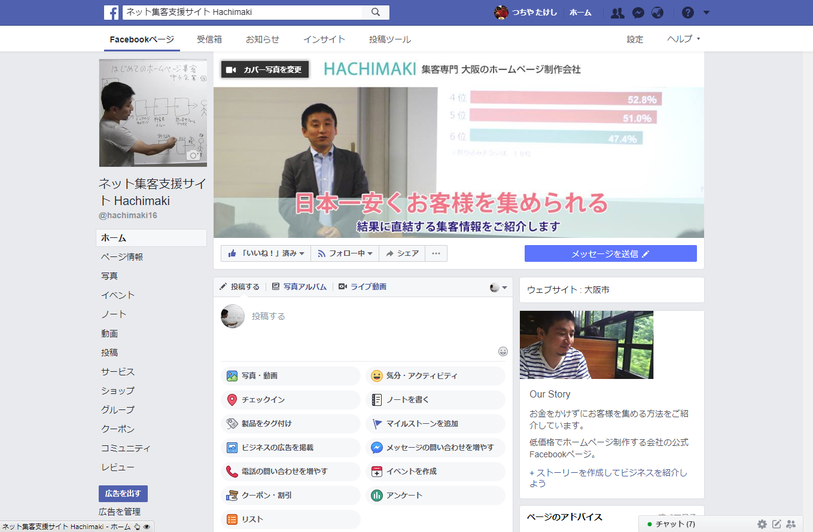Viewport: 813px width, 532px height.
Task: Choose チェックイン post option
Action: point(291,400)
